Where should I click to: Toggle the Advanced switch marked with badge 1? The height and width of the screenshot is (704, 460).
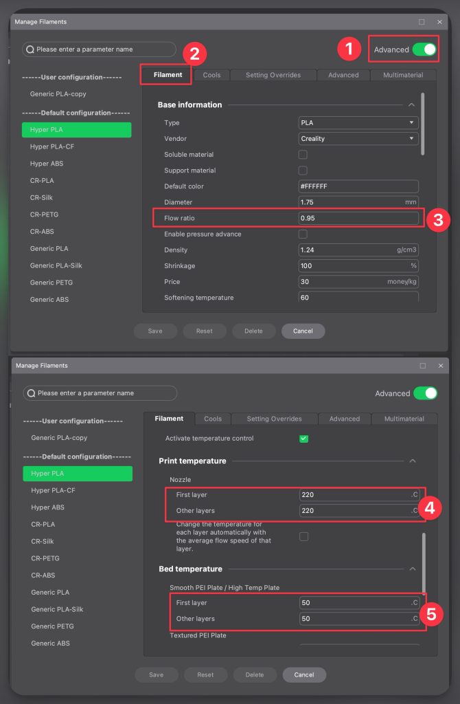pos(424,49)
